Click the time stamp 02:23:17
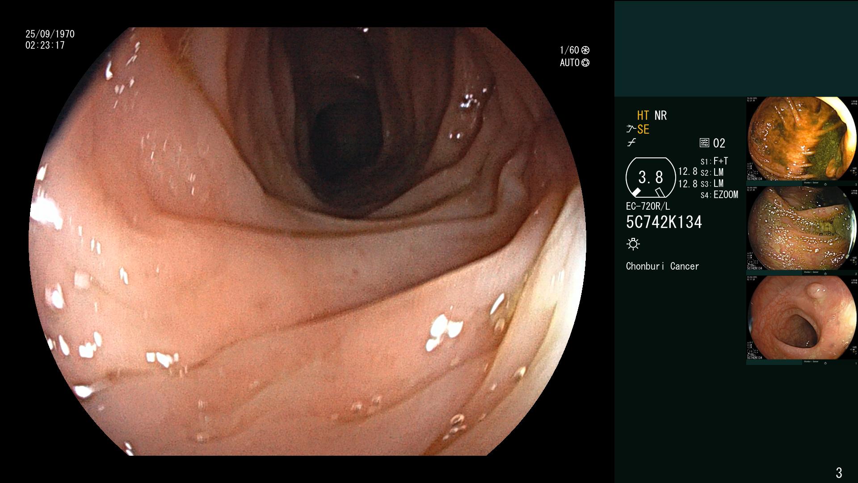The height and width of the screenshot is (483, 858). (45, 45)
